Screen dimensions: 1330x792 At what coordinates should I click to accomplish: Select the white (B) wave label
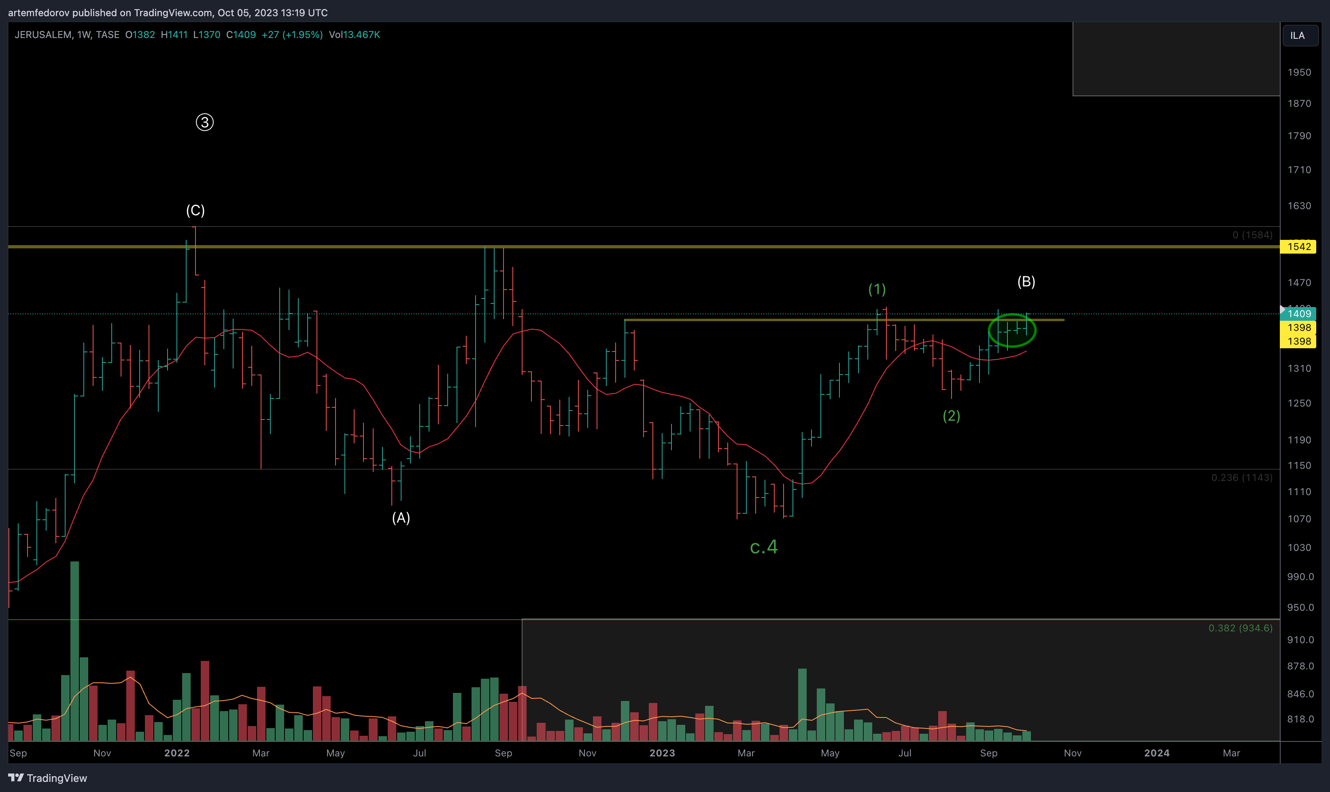point(1026,281)
